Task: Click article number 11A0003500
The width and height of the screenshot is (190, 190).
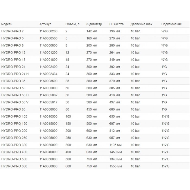Action: [49, 81]
